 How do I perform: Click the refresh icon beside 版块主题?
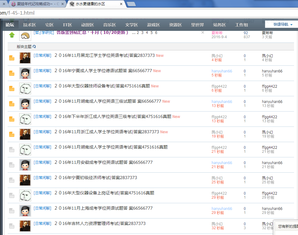tap(34, 47)
